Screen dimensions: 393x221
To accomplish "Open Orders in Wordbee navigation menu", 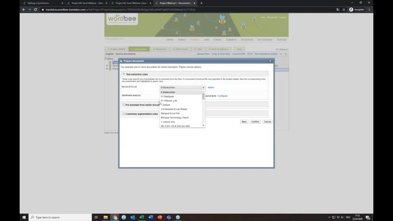I will tap(182, 39).
